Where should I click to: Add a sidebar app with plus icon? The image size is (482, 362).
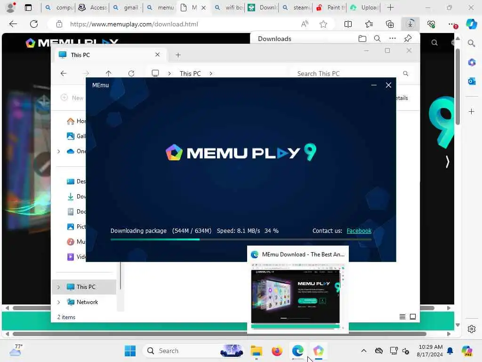coord(472,111)
